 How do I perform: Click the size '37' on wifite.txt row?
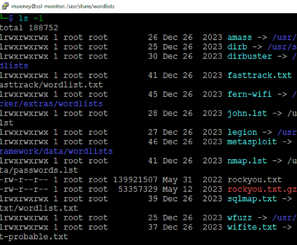click(153, 227)
